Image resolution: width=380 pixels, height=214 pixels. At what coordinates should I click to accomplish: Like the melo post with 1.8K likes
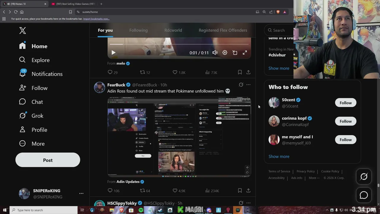(x=179, y=72)
